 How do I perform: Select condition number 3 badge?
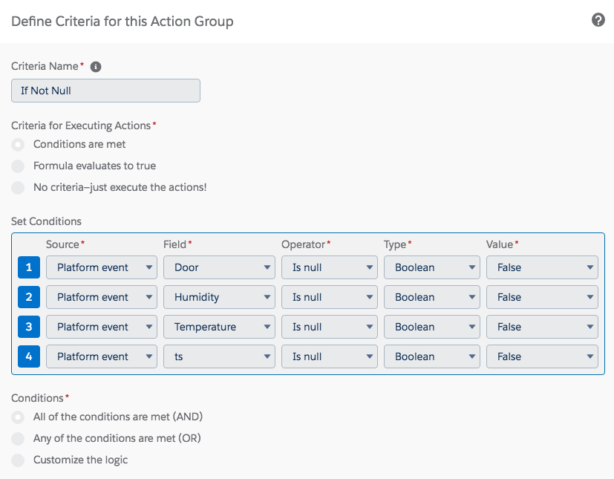(x=29, y=327)
